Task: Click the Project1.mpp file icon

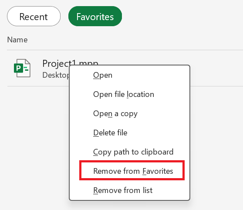Action: (22, 68)
